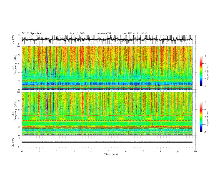Click time axis tick label "10" at the bottom right
The width and height of the screenshot is (220, 170).
[x=195, y=151]
